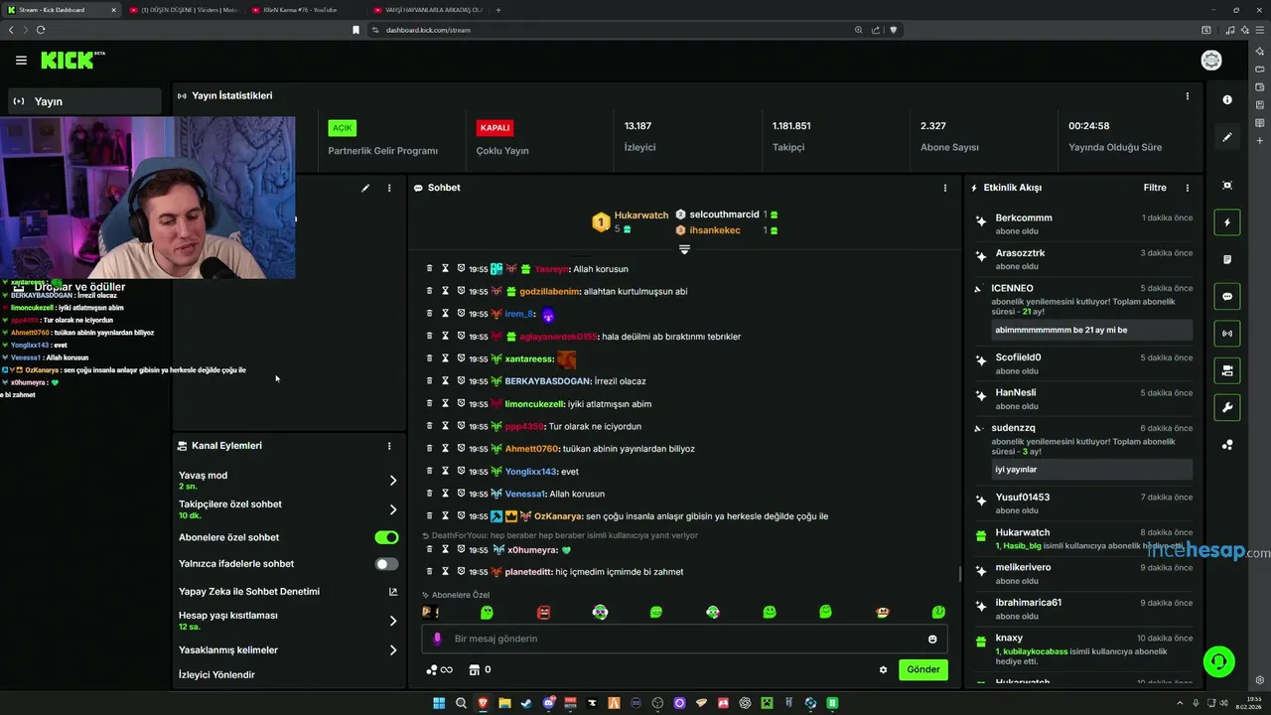Switch to the Stream - Kick Dashboard tab

[x=61, y=10]
